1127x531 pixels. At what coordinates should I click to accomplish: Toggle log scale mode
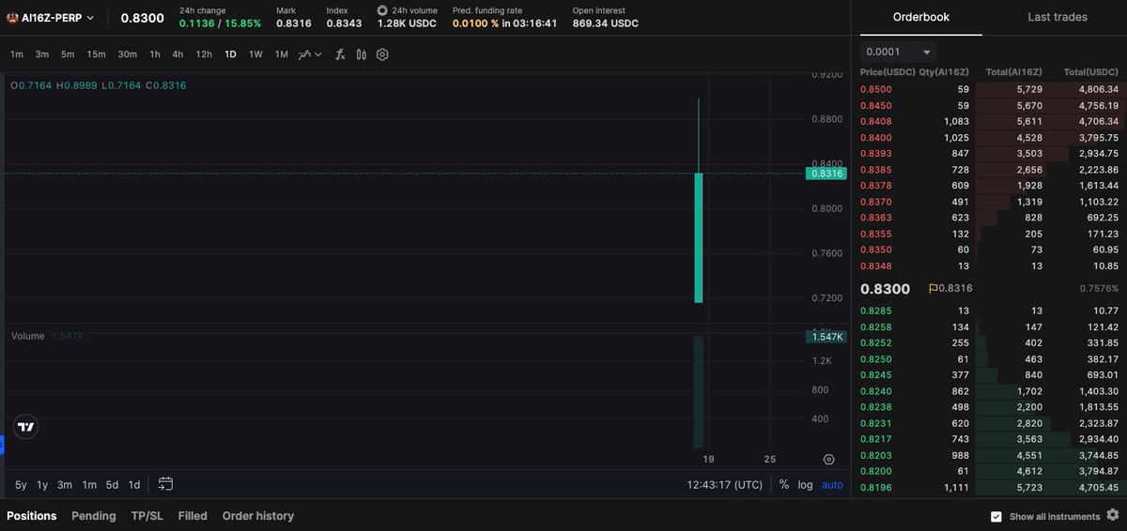pos(806,485)
